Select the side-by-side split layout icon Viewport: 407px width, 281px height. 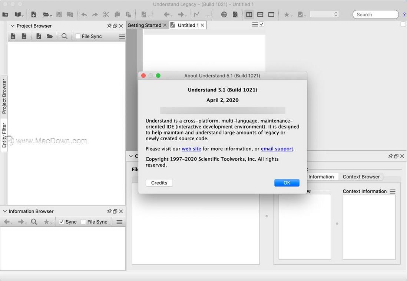point(249,14)
